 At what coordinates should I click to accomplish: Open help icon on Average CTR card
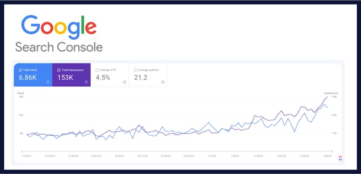124,82
